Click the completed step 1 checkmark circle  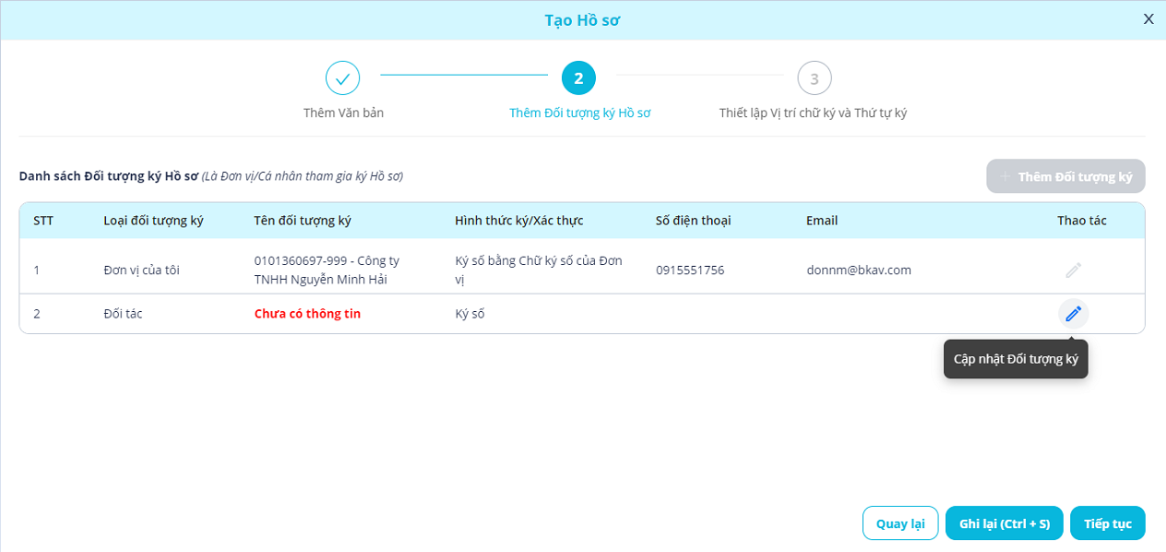click(x=342, y=78)
